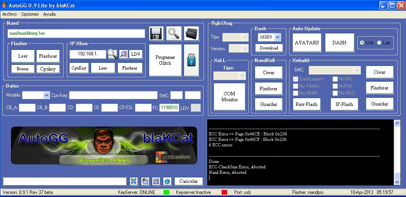Click the purple document icon beside LDV
Viewport: 406px width, 197px height.
click(x=124, y=54)
